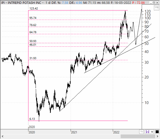Click the 120 price axis label
This screenshot has width=160, height=139.
coord(148,11)
